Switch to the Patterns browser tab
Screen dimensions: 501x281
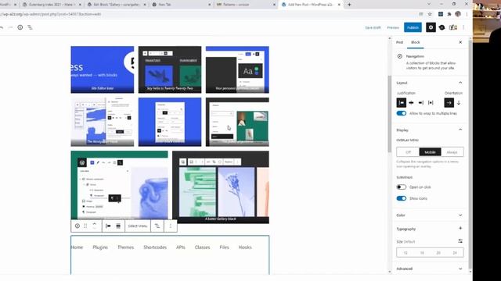click(246, 5)
